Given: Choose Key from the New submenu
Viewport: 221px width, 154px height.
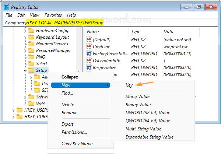Looking at the screenshot, I should coord(129,85).
